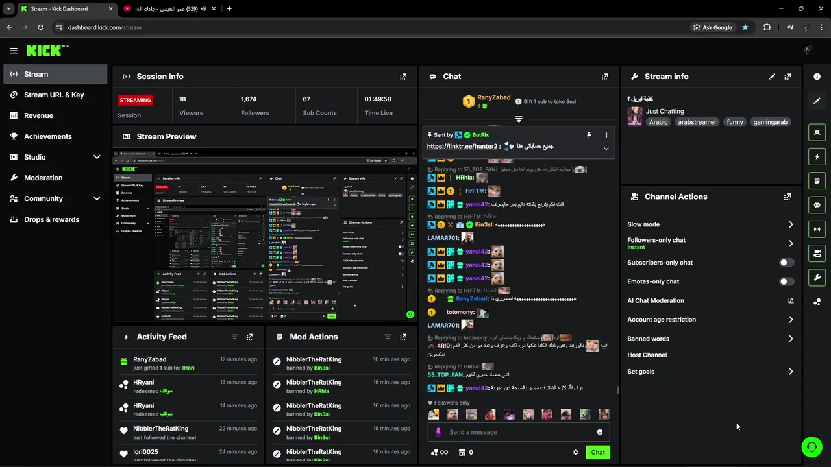Bookmark this page with the star icon
The image size is (831, 467).
pos(745,27)
